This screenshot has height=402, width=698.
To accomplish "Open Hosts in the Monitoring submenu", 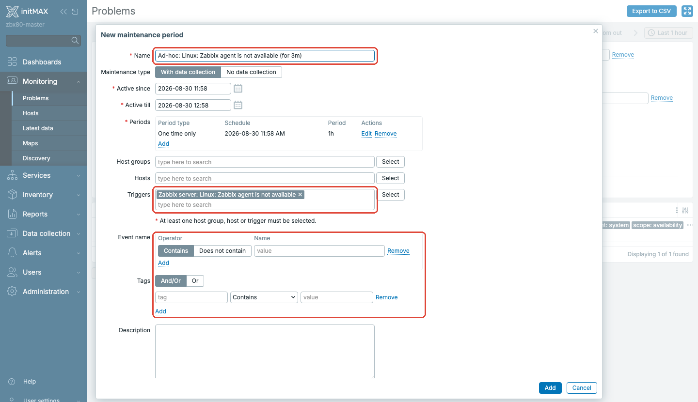I will (49, 113).
